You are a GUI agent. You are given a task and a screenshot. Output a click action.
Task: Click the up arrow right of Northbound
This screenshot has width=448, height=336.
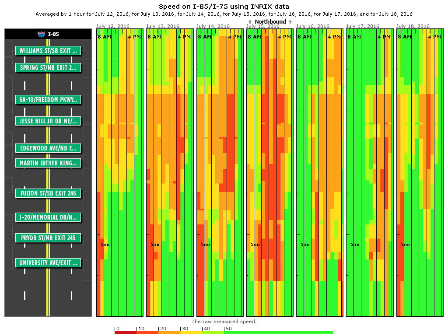click(x=290, y=22)
